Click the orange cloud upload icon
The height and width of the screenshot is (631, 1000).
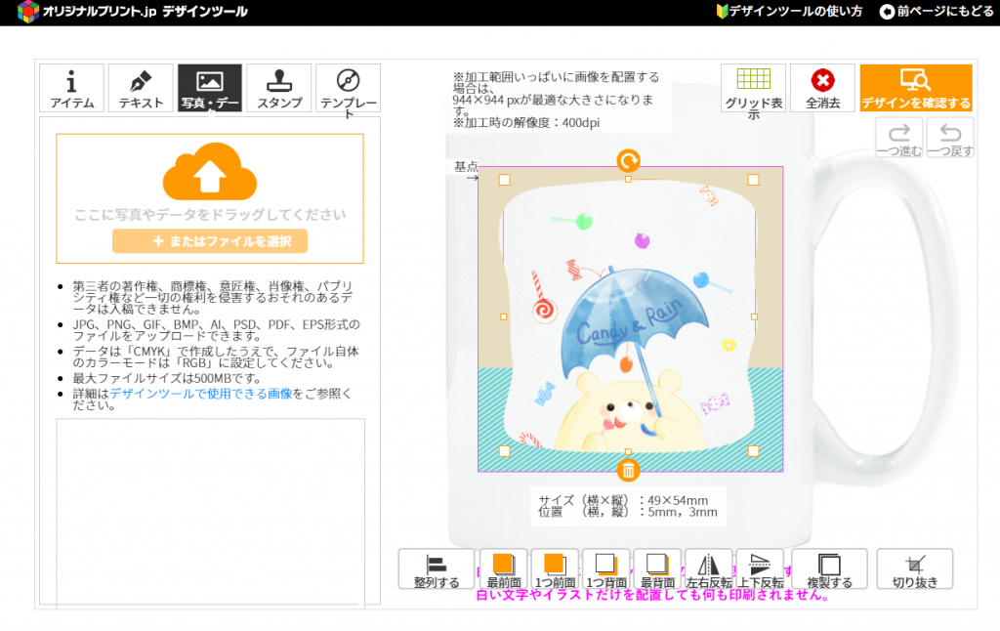[210, 170]
